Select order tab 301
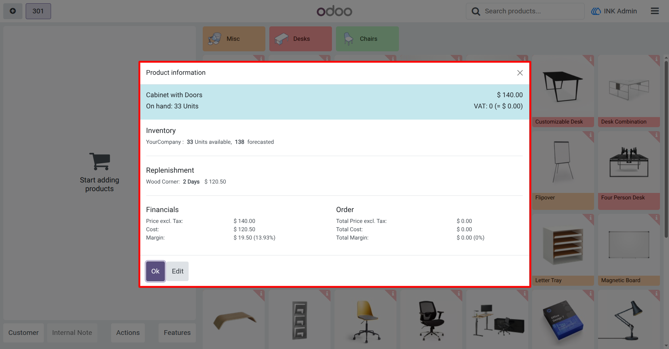The height and width of the screenshot is (349, 669). 38,11
